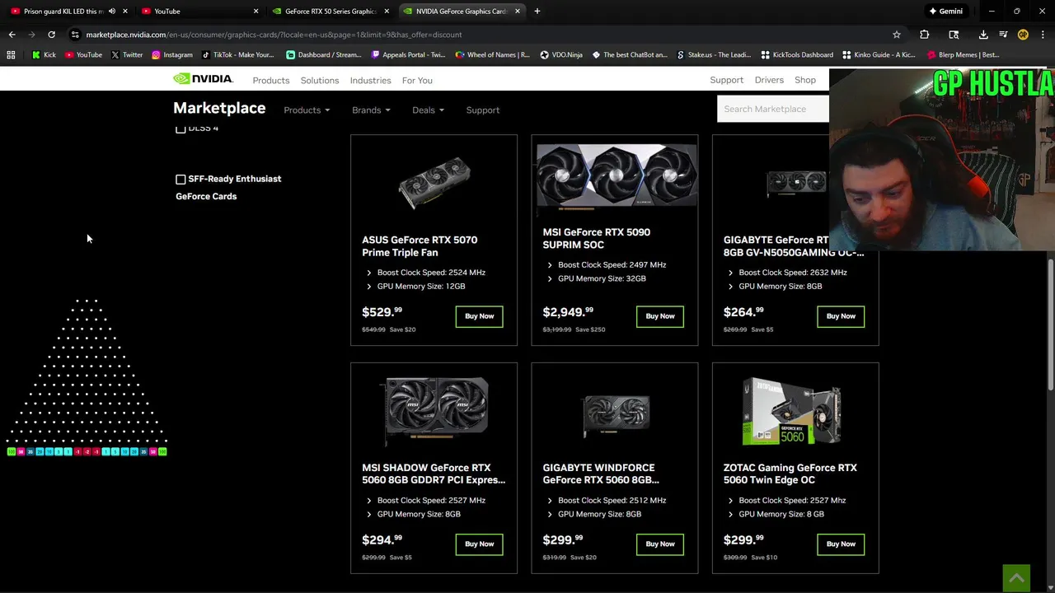Open browser extensions puzzle icon
The width and height of the screenshot is (1055, 593).
point(924,35)
